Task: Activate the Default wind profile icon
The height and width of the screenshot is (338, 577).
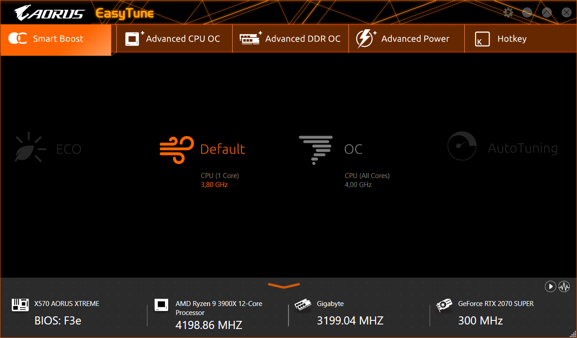Action: [x=177, y=150]
